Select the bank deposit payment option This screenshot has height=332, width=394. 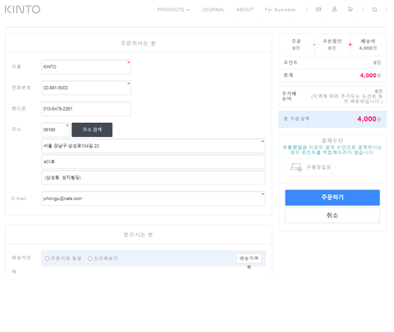pyautogui.click(x=309, y=167)
